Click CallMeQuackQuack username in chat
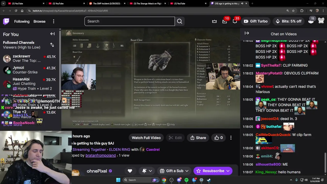The width and height of the screenshot is (327, 184). 273,135
